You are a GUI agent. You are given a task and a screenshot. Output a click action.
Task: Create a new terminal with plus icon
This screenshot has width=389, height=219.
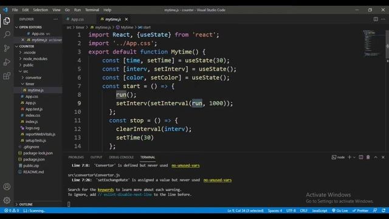tap(349, 157)
